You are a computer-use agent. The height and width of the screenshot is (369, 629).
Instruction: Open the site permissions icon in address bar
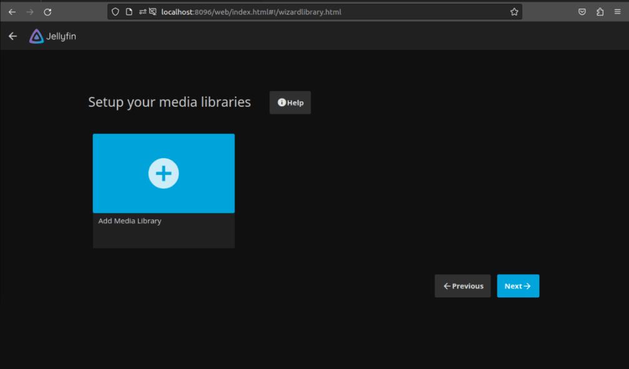tap(142, 12)
